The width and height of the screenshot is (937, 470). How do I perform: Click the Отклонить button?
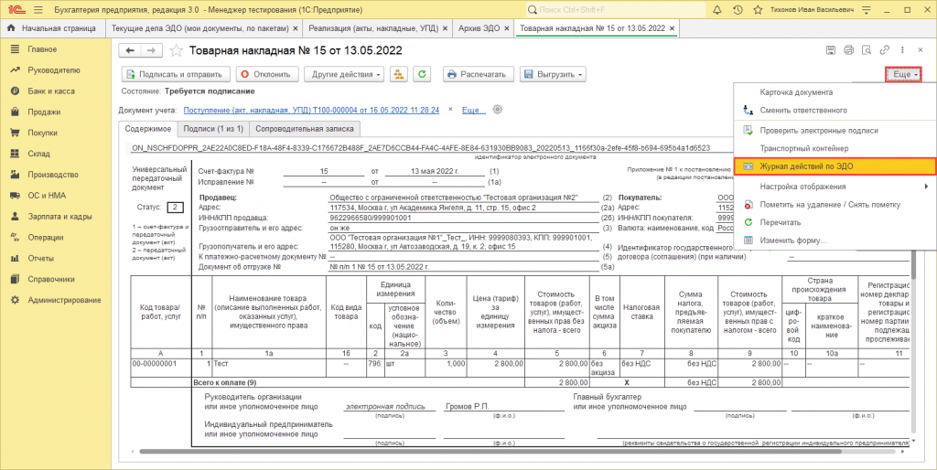(266, 74)
